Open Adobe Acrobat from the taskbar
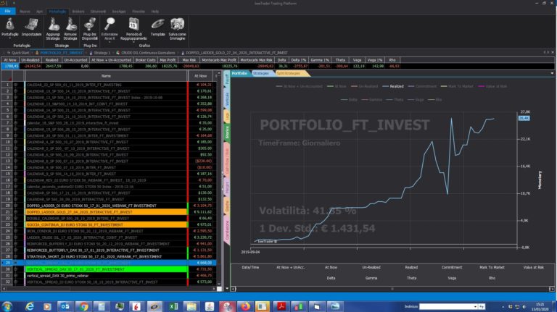 (x=281, y=306)
